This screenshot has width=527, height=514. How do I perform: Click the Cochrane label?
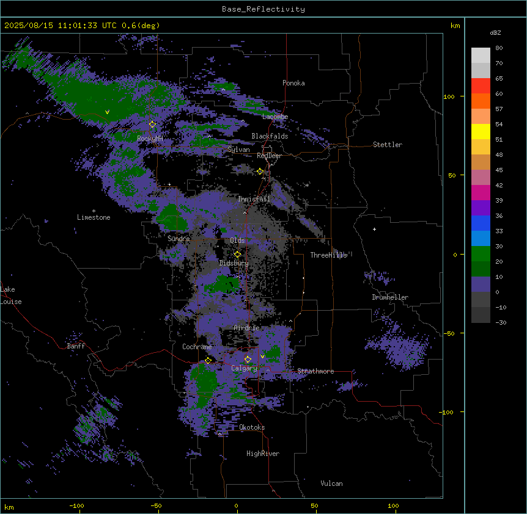click(197, 347)
